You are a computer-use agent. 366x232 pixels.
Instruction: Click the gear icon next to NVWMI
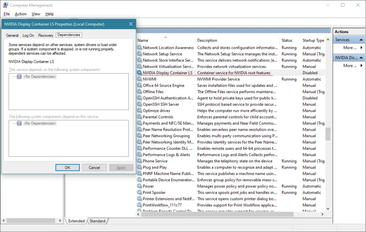pos(139,79)
